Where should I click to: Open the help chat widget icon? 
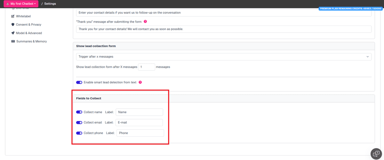[x=376, y=154]
